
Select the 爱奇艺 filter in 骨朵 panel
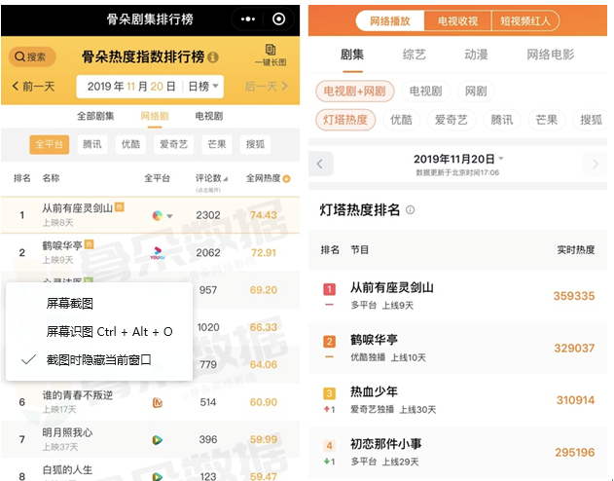(173, 144)
